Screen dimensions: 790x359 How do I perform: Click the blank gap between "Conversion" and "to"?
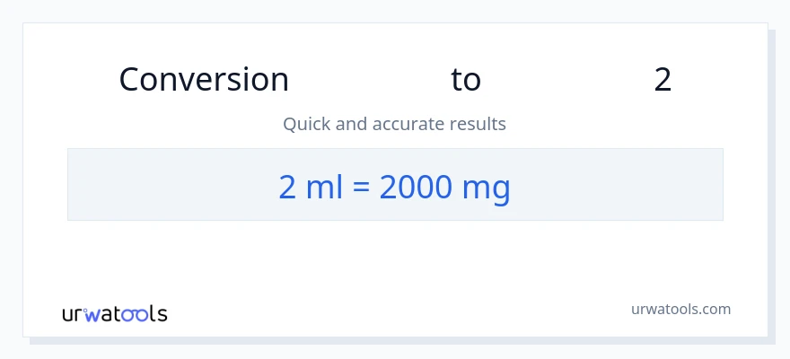[x=370, y=80]
